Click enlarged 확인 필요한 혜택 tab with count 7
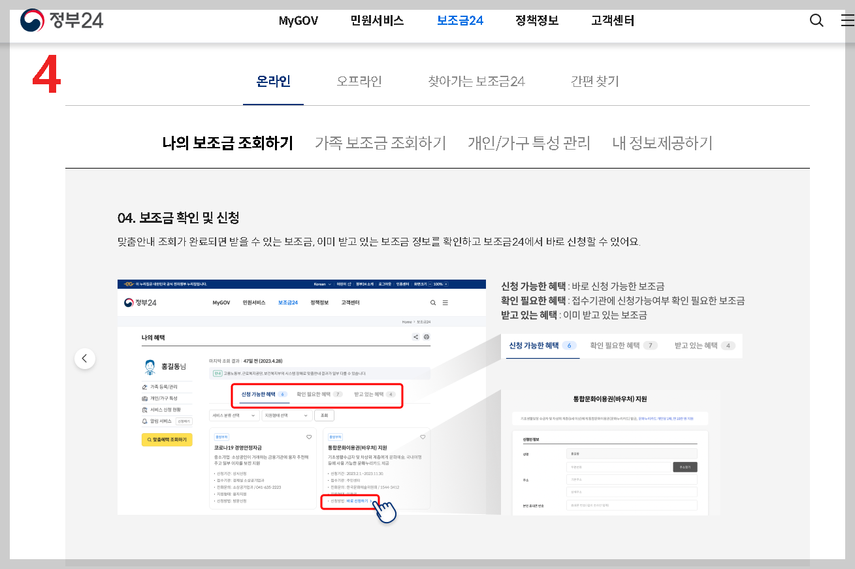Image resolution: width=855 pixels, height=569 pixels. coord(623,346)
